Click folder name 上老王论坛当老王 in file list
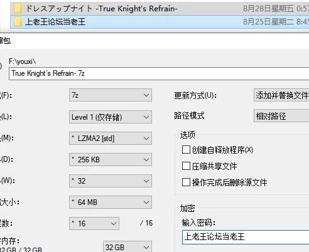309x252 pixels. pyautogui.click(x=55, y=22)
